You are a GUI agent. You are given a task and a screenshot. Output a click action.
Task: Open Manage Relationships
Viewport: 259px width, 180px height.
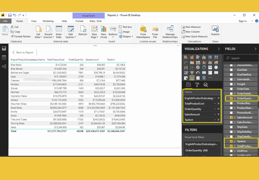click(x=170, y=32)
